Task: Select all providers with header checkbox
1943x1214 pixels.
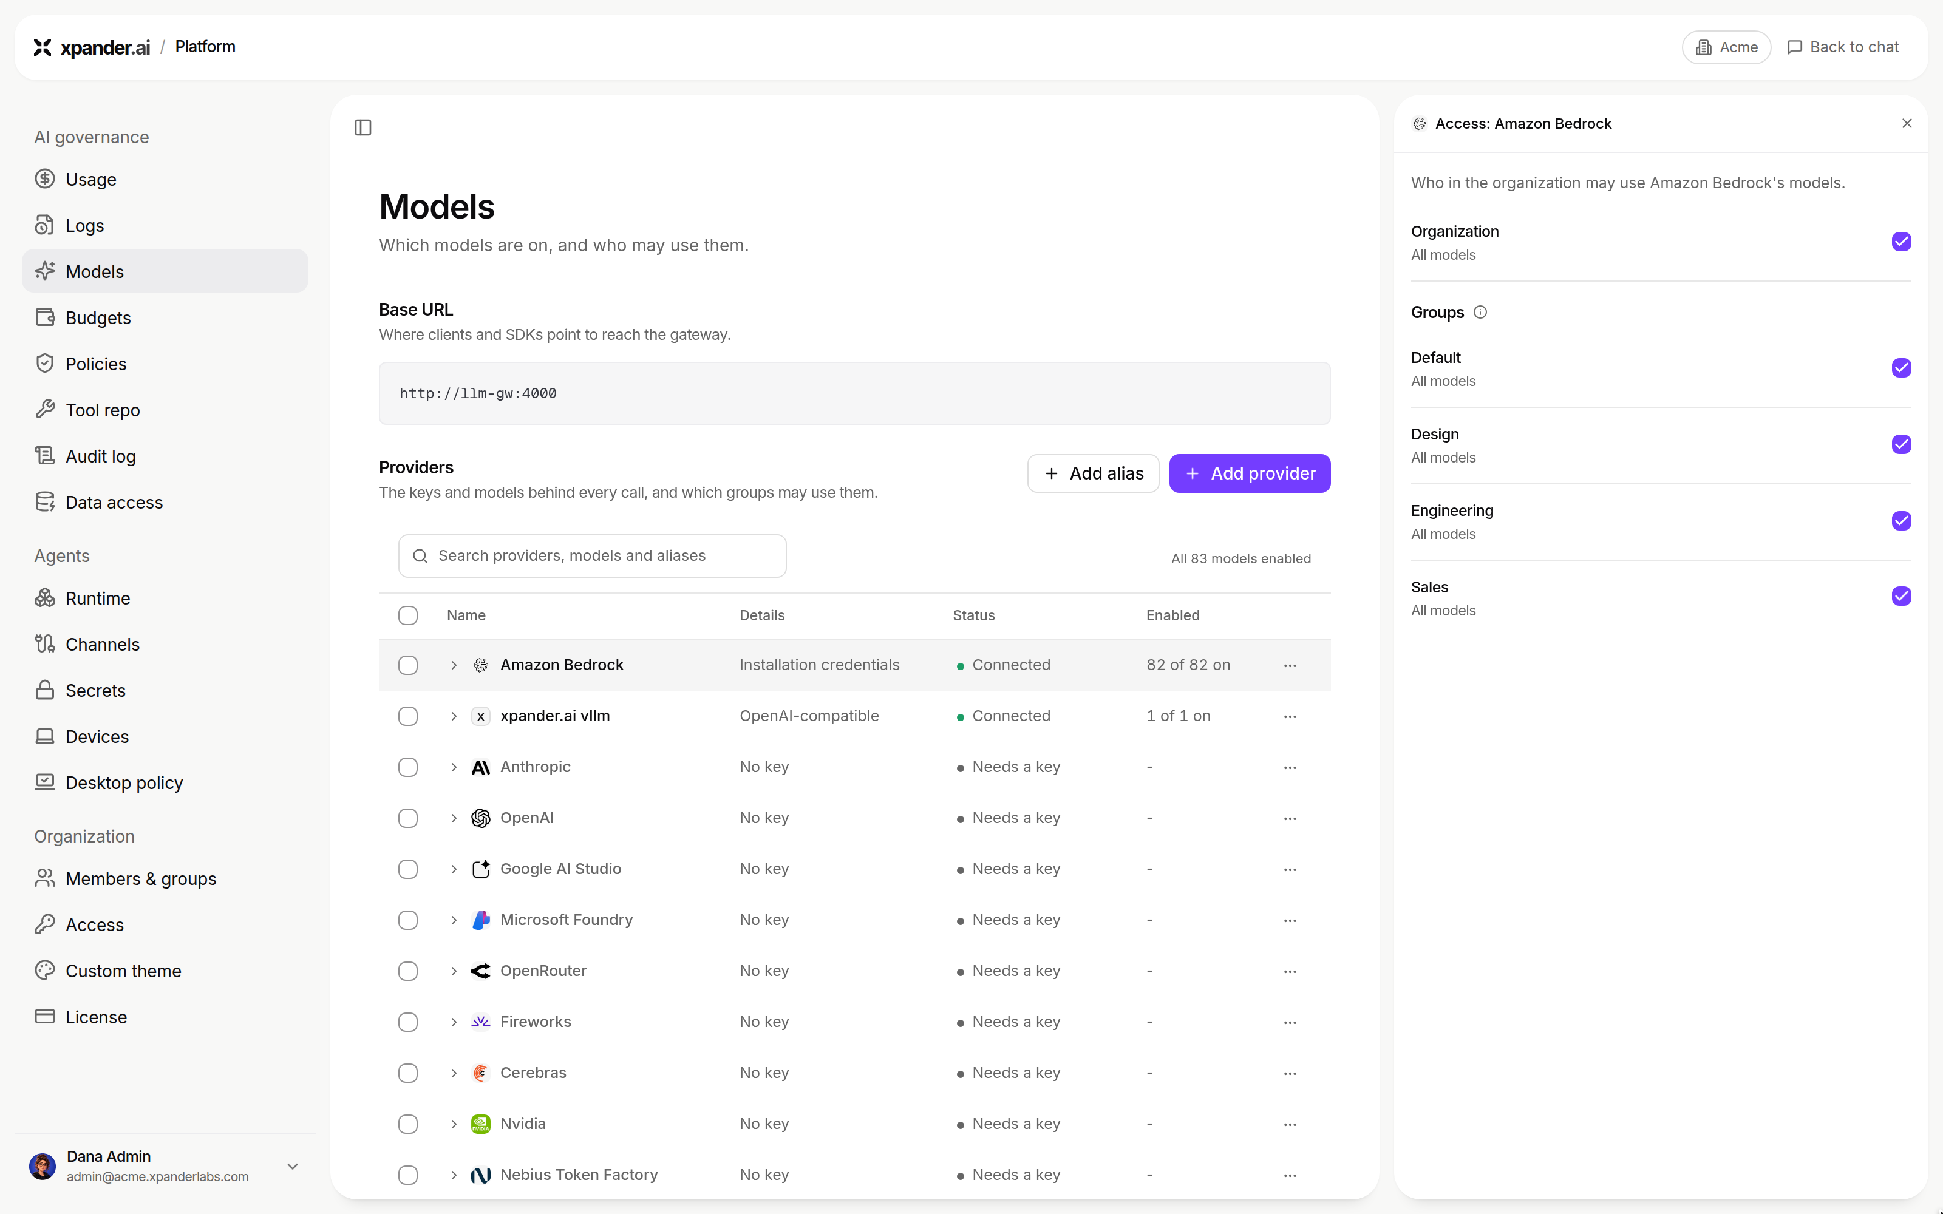Action: 408,615
